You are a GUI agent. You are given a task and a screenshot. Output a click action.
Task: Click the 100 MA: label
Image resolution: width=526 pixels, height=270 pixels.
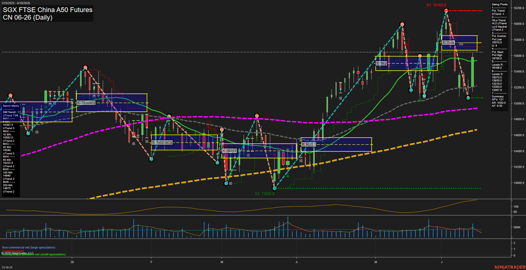[8, 173]
